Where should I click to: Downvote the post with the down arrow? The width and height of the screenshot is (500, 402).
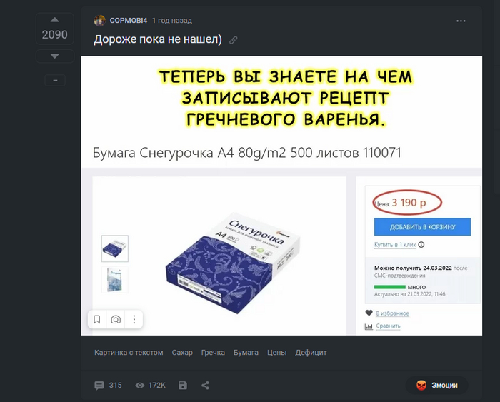click(x=55, y=56)
